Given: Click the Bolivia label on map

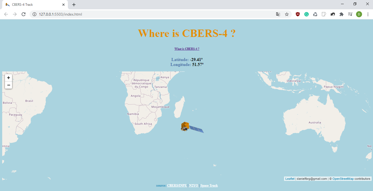Looking at the screenshot, I should [x=7, y=103].
